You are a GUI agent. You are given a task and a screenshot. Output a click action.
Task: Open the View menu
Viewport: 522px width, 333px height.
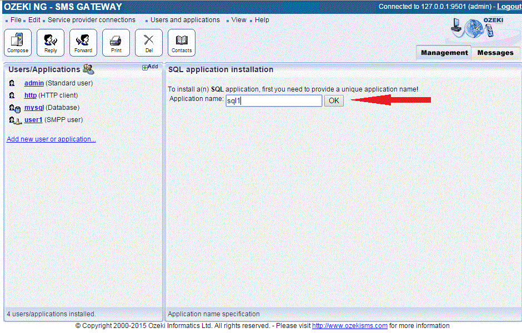coord(238,19)
